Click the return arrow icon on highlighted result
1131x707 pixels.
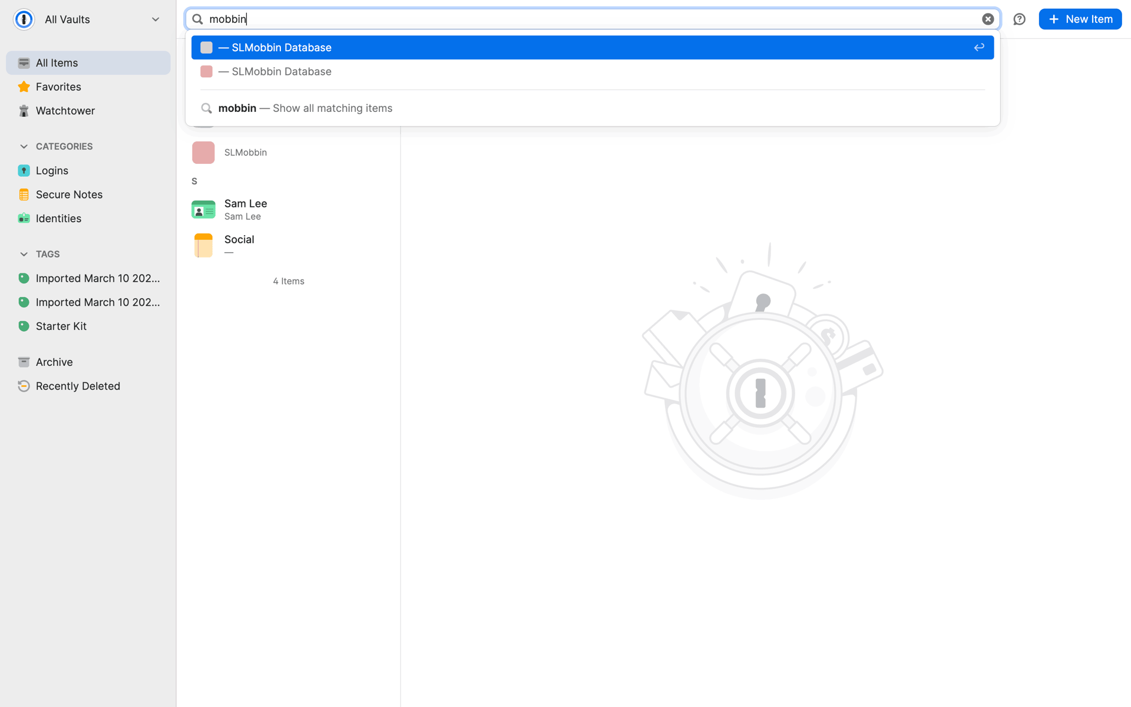tap(978, 48)
